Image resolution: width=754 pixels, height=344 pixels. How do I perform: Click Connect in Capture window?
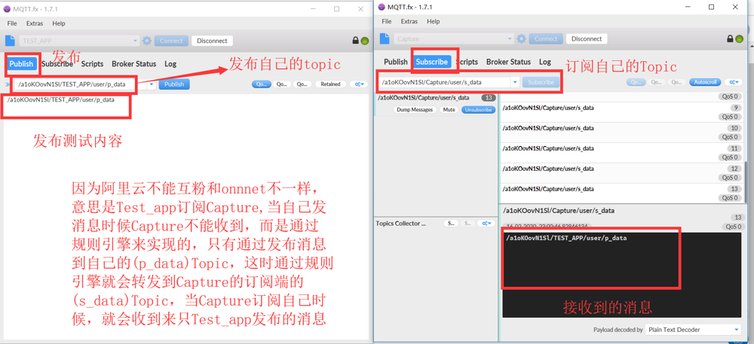546,39
